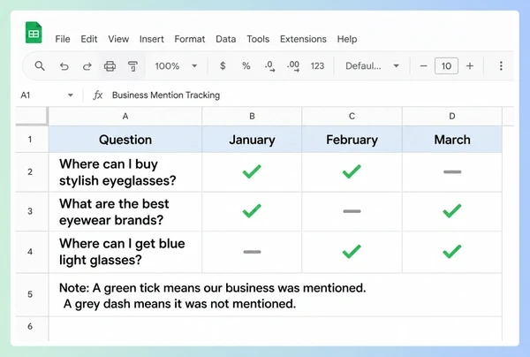530x357 pixels.
Task: Select row 2 header
Action: (x=30, y=172)
